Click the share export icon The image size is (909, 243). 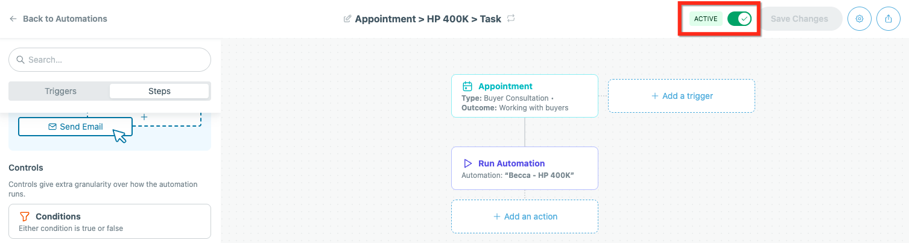click(888, 19)
